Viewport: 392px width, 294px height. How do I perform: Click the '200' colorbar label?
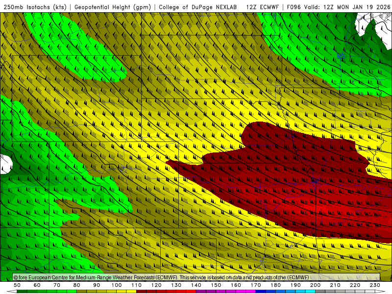315,285
